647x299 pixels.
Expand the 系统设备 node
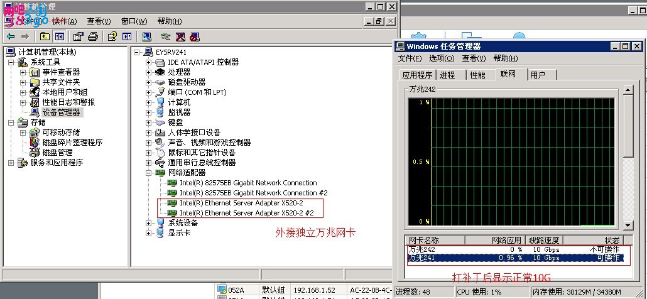[x=148, y=223]
